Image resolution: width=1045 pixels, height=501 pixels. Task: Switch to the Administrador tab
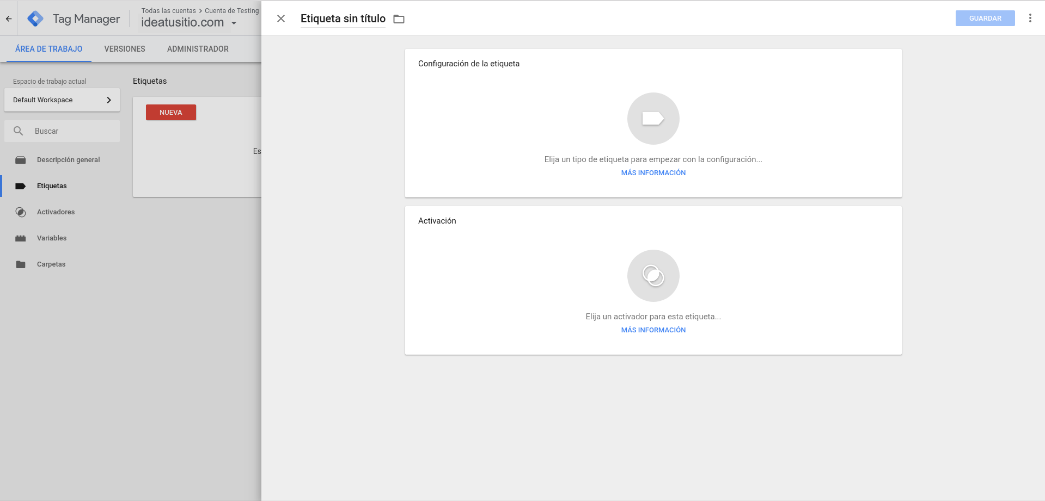pos(198,49)
